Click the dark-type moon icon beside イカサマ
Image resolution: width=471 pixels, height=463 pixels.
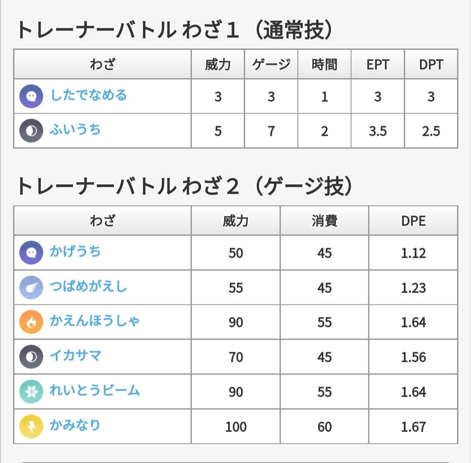click(x=31, y=357)
